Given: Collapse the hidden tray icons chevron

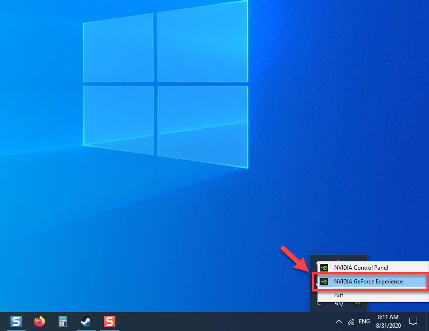Looking at the screenshot, I should [x=339, y=321].
